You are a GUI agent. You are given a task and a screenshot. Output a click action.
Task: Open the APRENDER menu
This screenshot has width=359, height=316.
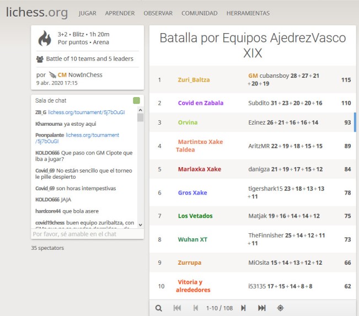tap(120, 13)
